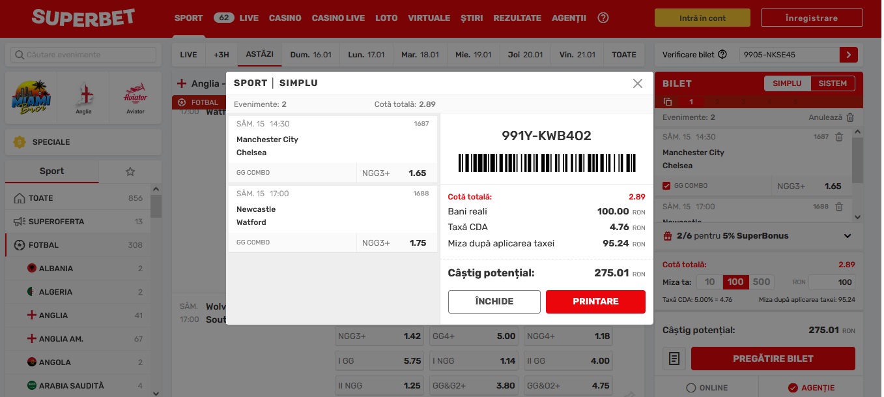Click the Fotbal soccer ball icon in sidebar
This screenshot has height=397, width=884.
pyautogui.click(x=20, y=245)
